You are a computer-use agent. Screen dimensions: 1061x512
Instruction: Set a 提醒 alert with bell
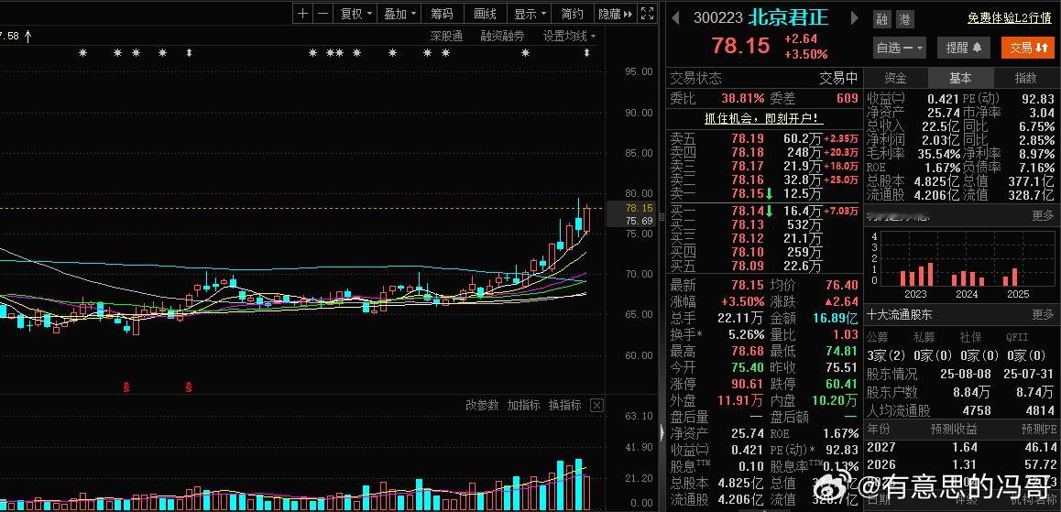tap(964, 48)
